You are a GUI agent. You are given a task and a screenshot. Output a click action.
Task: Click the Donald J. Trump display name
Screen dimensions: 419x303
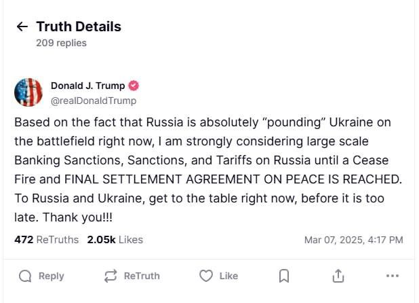[87, 86]
